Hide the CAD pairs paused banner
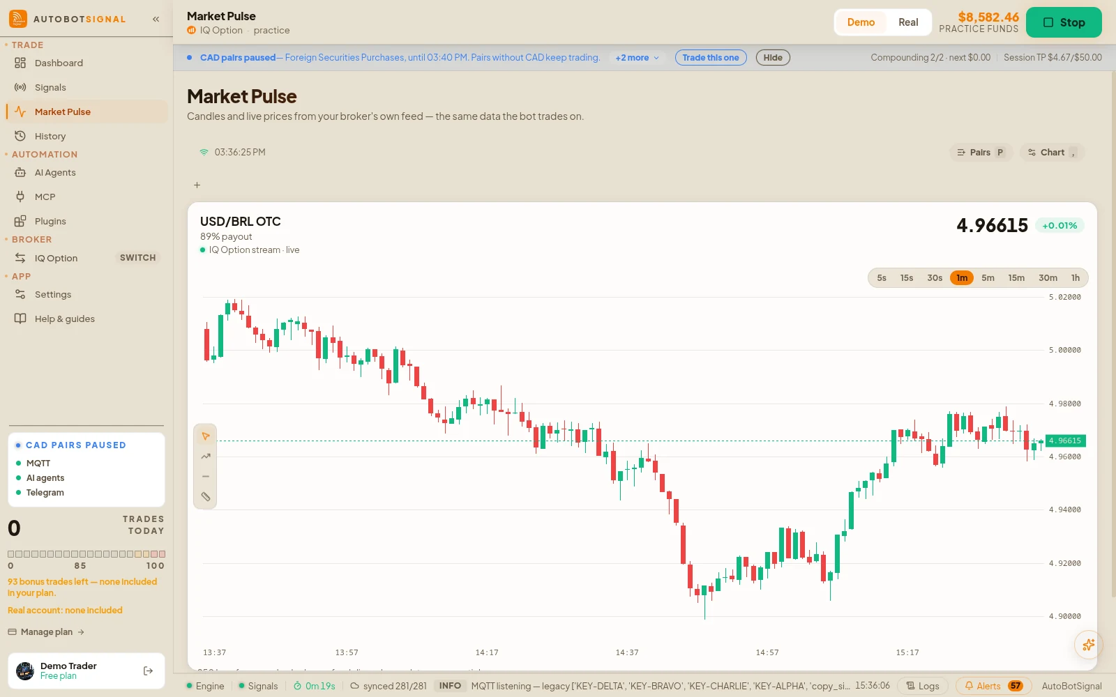The image size is (1116, 697). [773, 58]
